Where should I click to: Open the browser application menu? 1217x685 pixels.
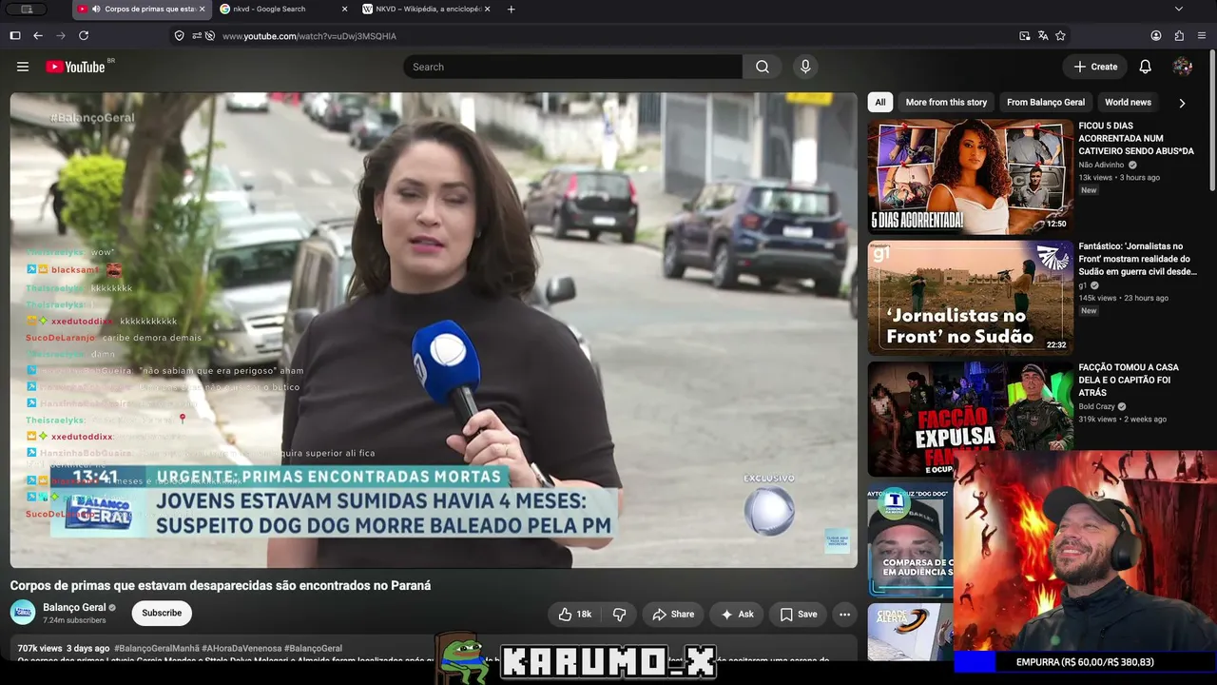1202,36
